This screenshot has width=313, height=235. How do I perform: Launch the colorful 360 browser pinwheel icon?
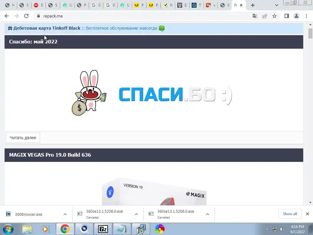pyautogui.click(x=160, y=229)
